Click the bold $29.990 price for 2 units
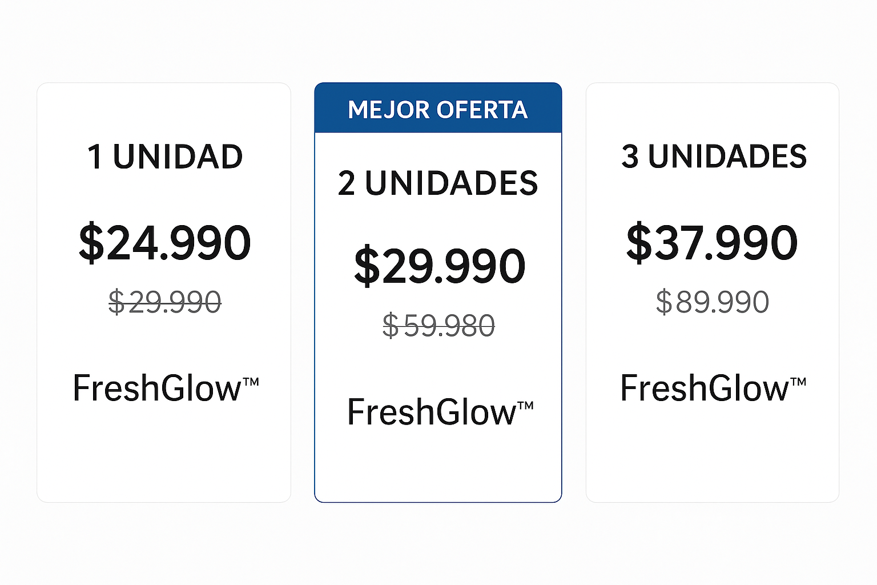 439,266
